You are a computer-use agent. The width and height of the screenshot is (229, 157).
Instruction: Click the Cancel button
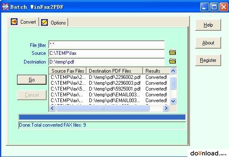(x=32, y=95)
